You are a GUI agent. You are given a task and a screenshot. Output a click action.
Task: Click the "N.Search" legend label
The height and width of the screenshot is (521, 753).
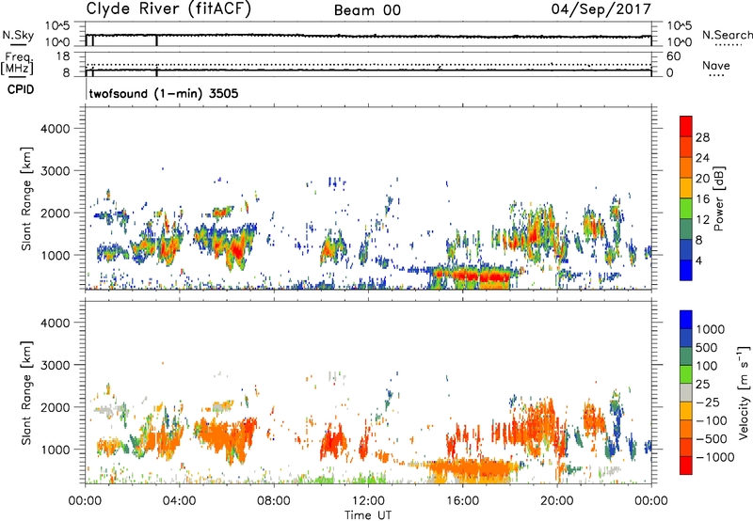pos(727,35)
